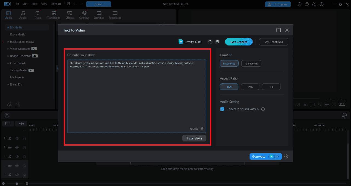Image resolution: width=351 pixels, height=186 pixels.
Task: Click the refresh credits icon
Action: (210, 42)
